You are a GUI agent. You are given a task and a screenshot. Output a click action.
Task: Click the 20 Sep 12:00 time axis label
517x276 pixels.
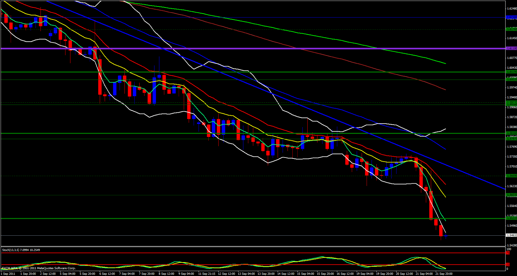(404, 274)
